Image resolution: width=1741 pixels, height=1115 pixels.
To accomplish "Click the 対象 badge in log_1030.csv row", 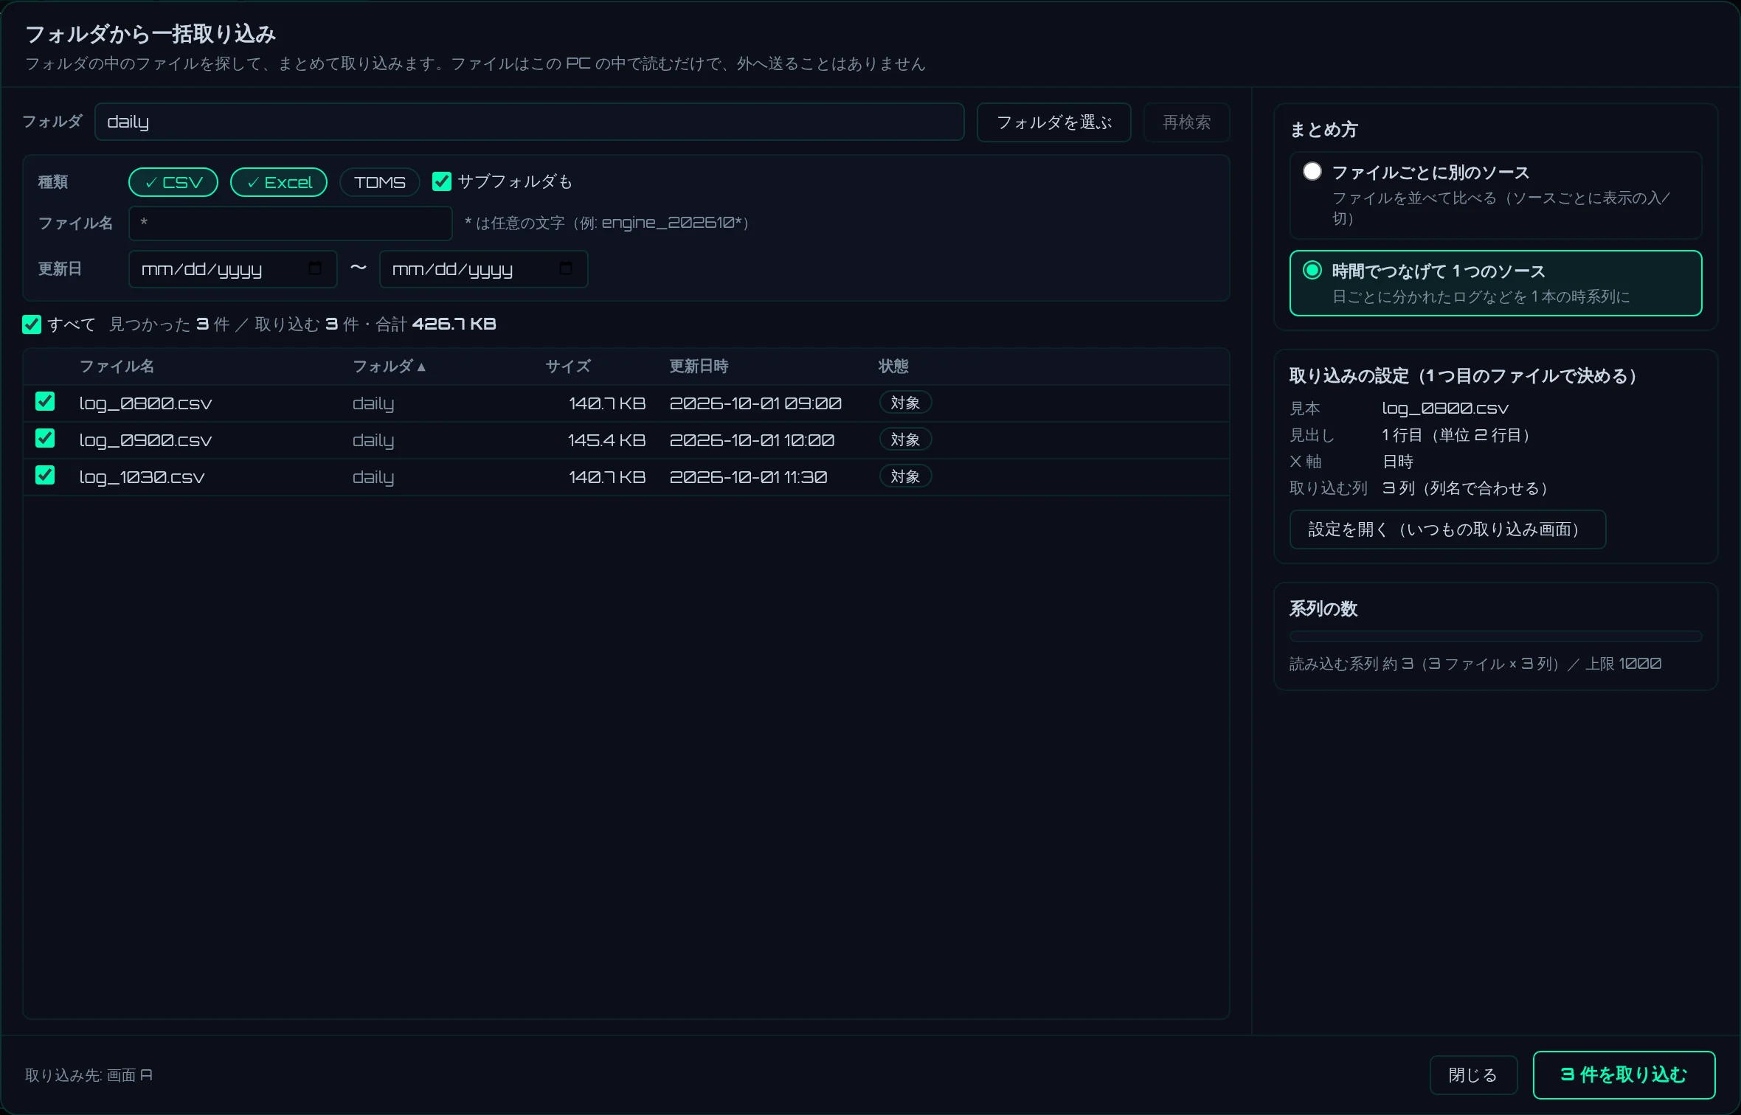I will (905, 476).
